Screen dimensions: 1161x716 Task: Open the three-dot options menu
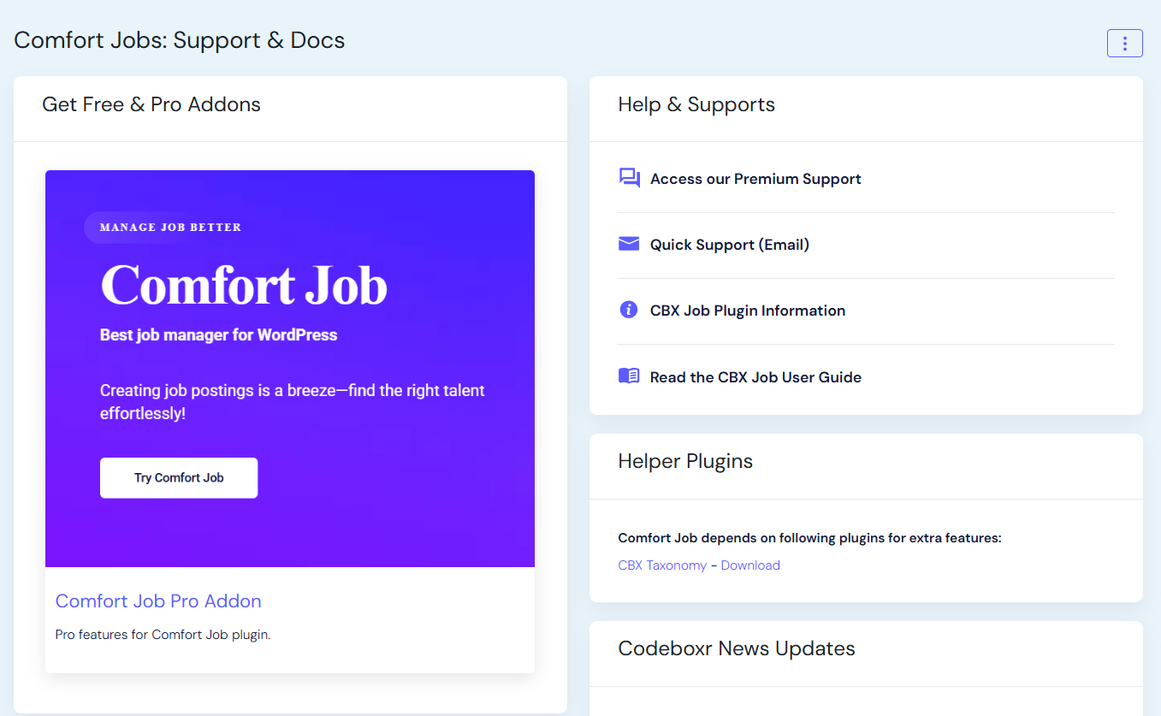pos(1124,43)
